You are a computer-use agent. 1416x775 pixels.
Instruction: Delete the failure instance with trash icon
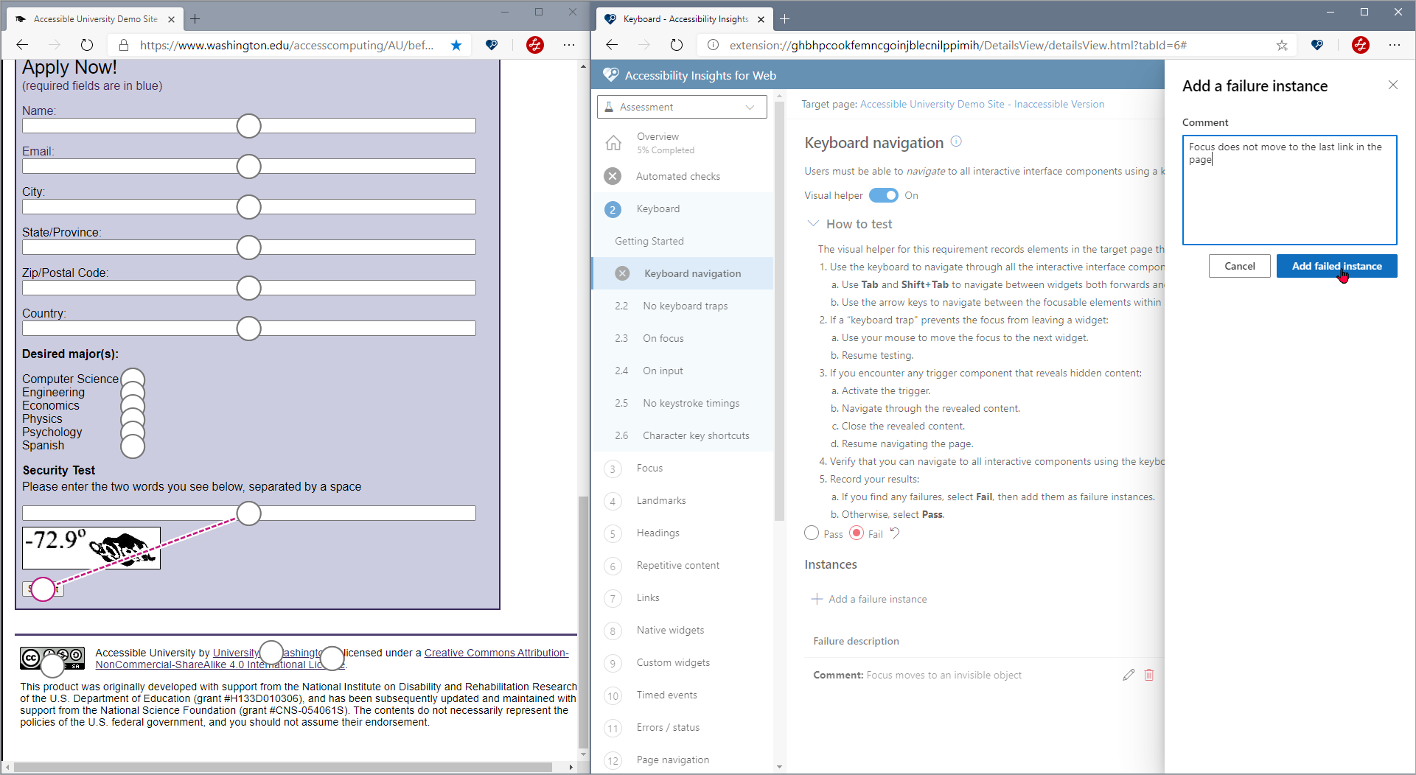coord(1148,675)
